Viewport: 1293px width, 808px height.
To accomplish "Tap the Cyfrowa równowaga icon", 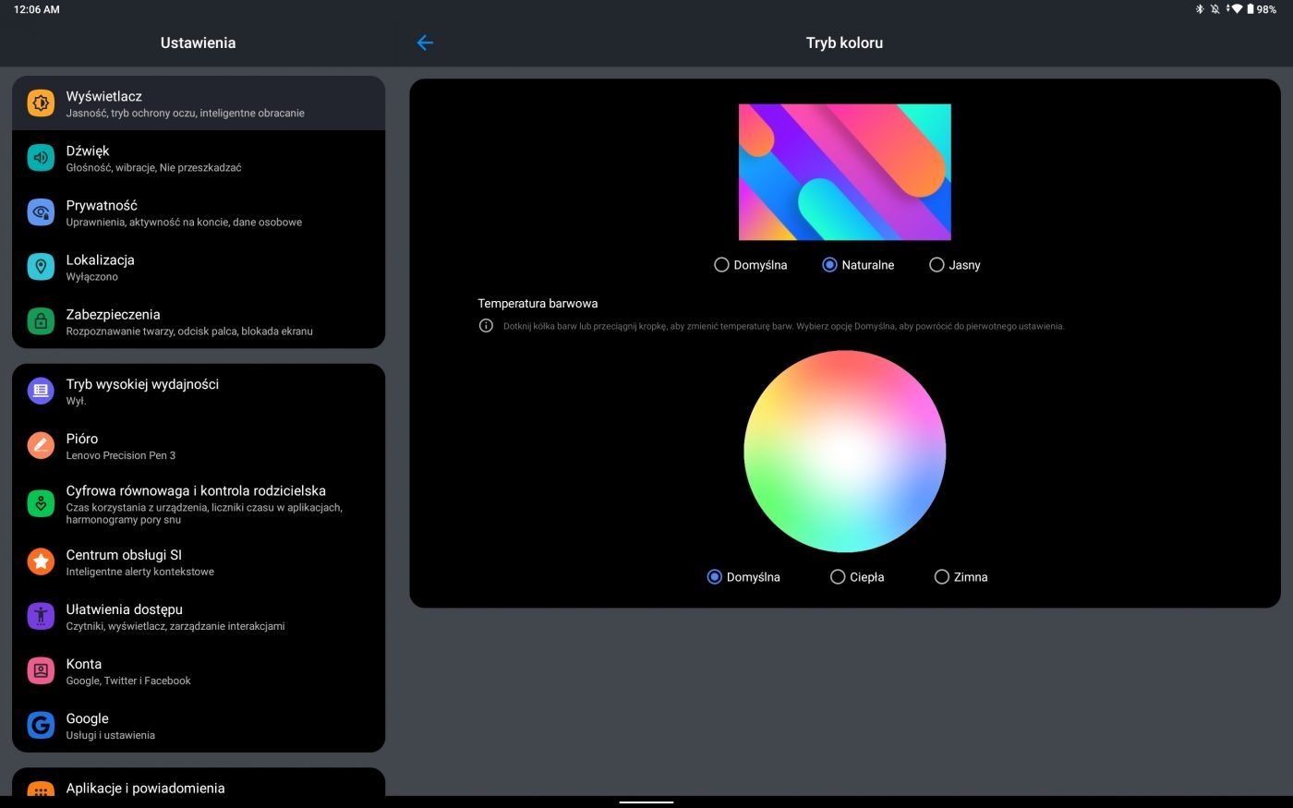I will click(41, 503).
